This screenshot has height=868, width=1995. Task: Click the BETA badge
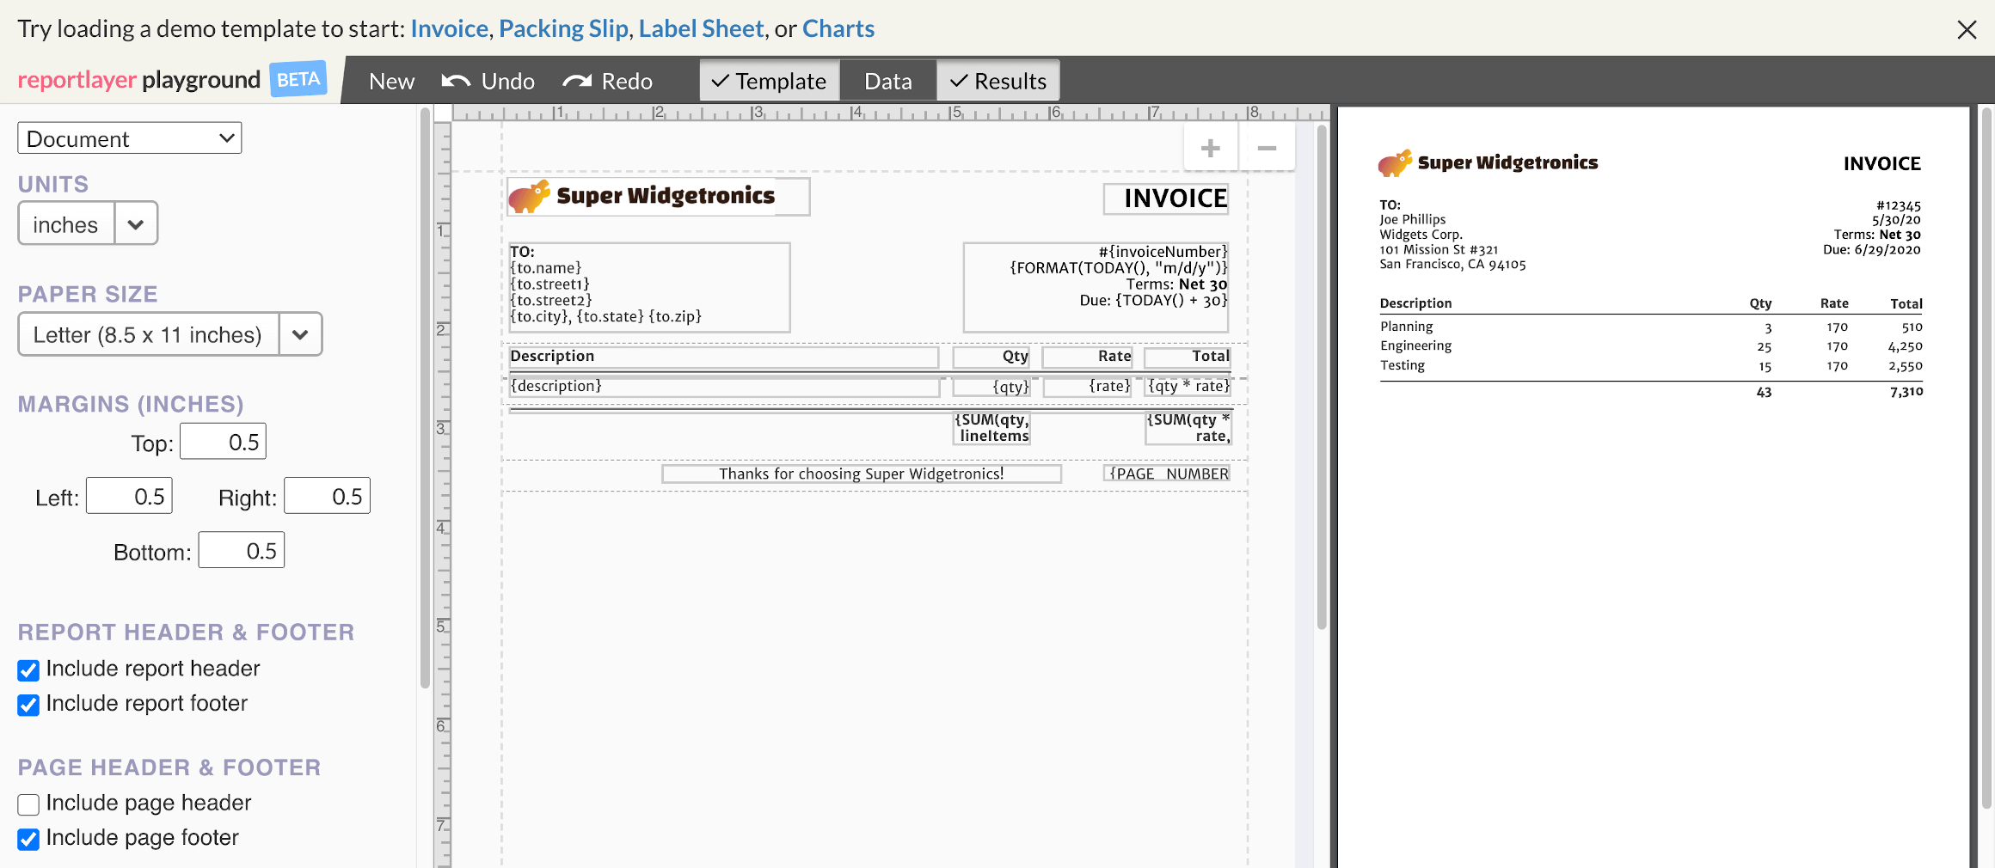pos(298,79)
